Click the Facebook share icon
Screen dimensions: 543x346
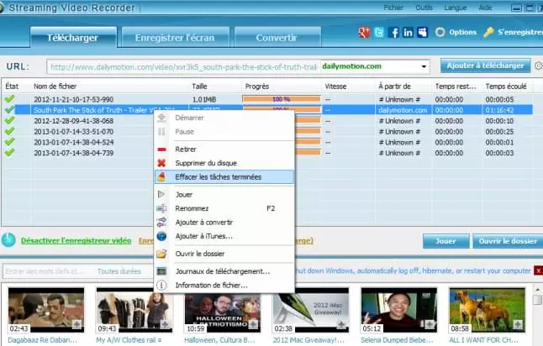point(393,33)
